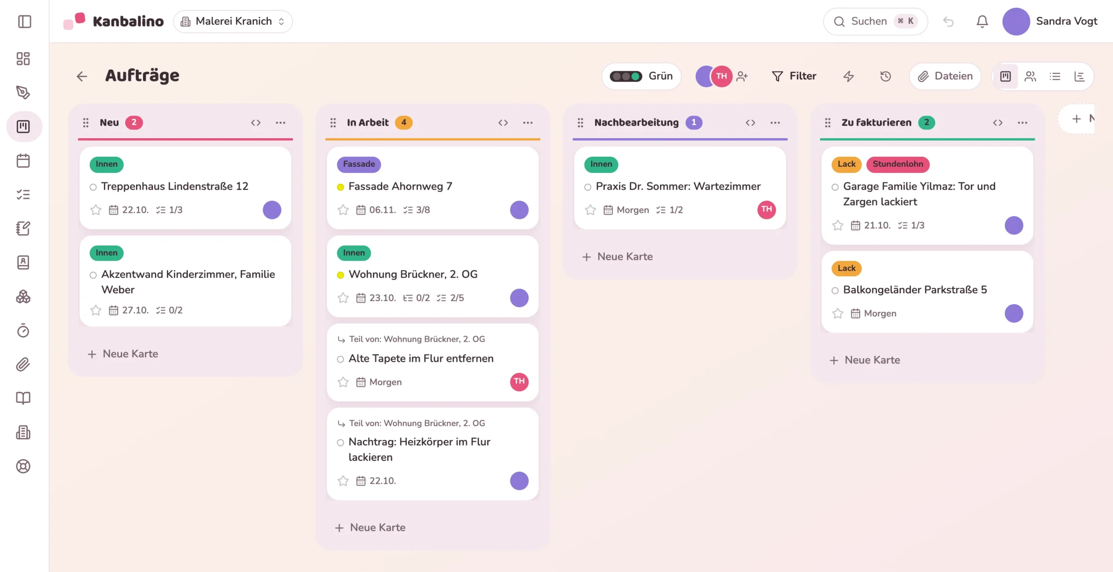Go back with the left arrow

82,76
